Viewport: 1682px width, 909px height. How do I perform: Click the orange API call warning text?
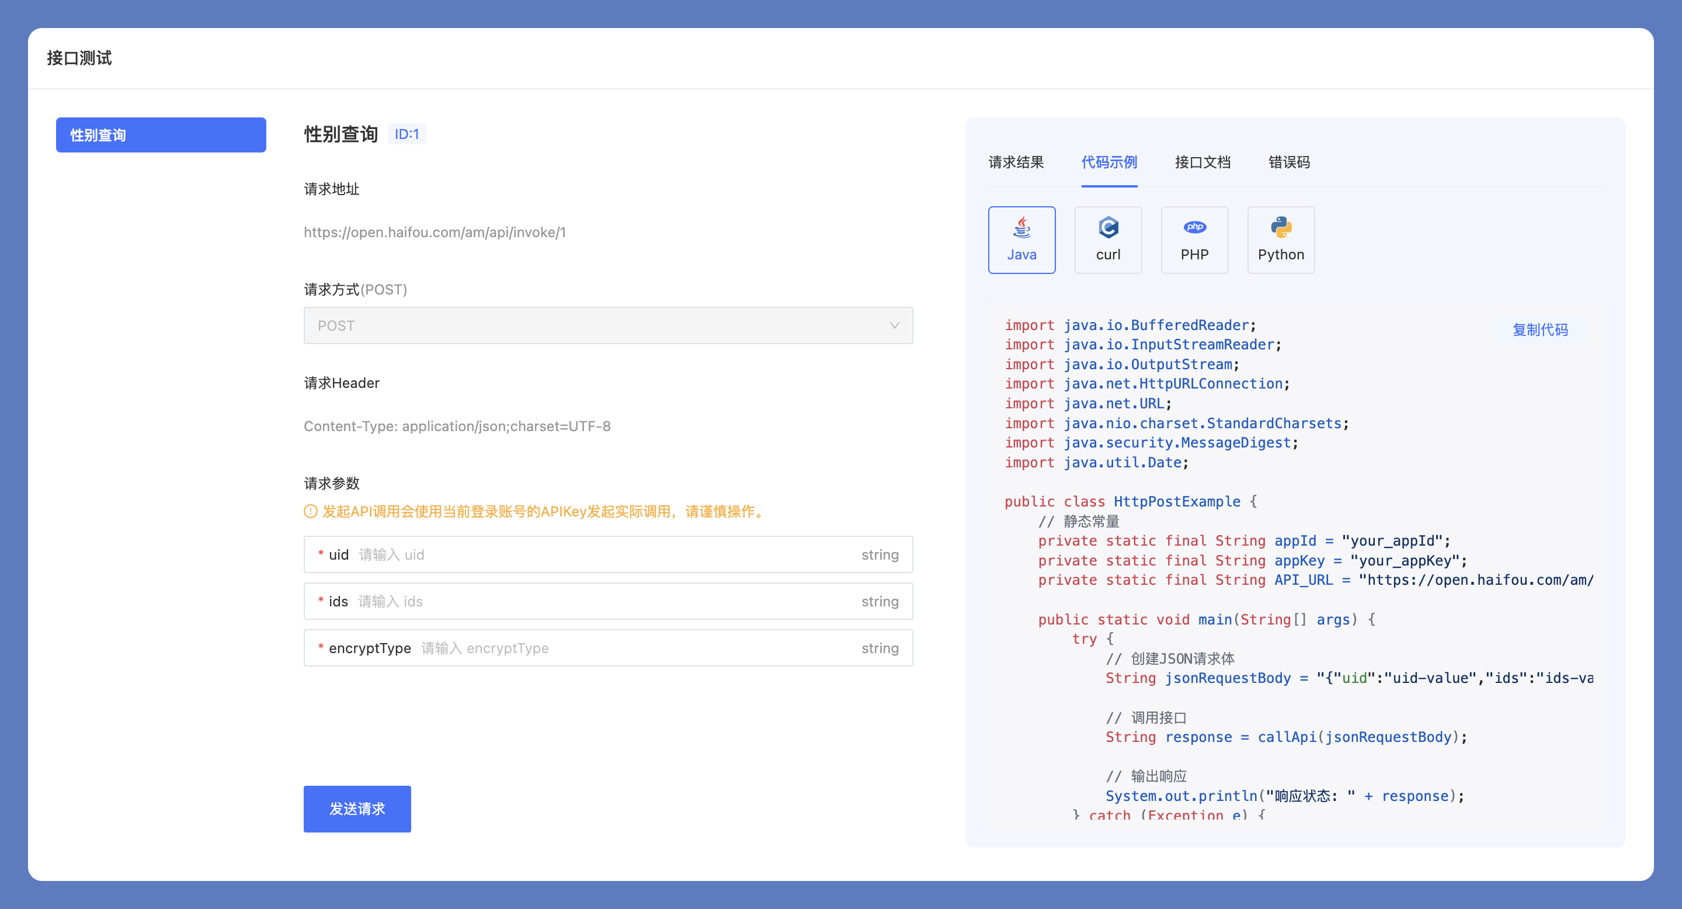[x=544, y=511]
